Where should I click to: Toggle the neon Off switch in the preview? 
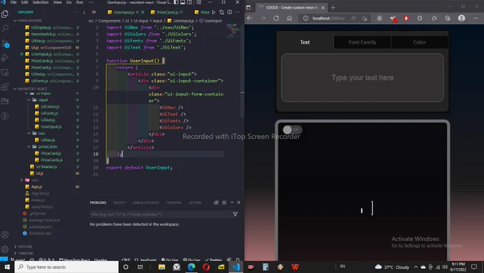coord(292,130)
